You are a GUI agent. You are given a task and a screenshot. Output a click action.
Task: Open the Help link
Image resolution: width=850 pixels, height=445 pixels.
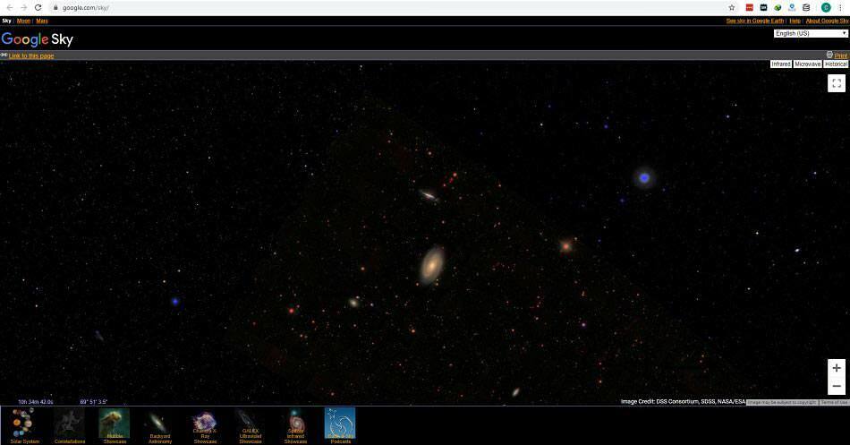[x=795, y=21]
